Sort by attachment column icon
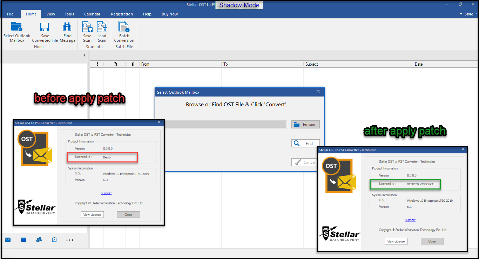The width and height of the screenshot is (479, 259). coord(133,64)
